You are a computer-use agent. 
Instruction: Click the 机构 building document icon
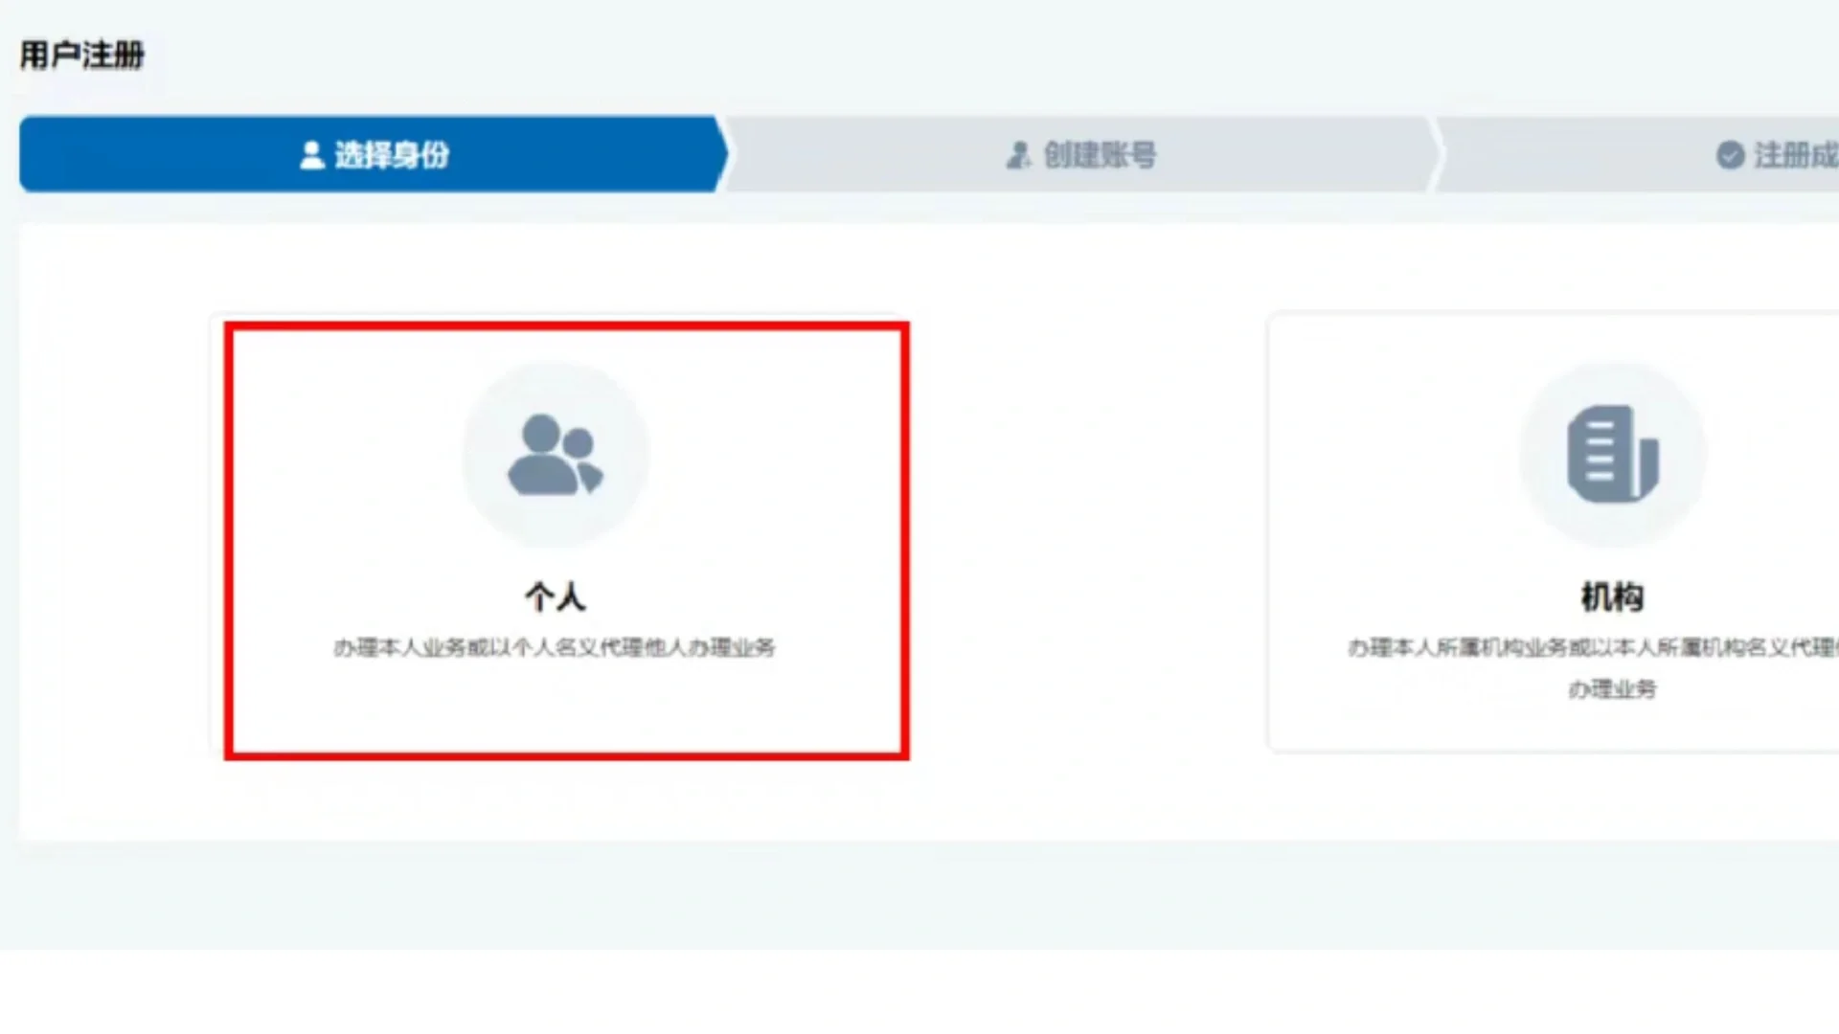tap(1612, 454)
